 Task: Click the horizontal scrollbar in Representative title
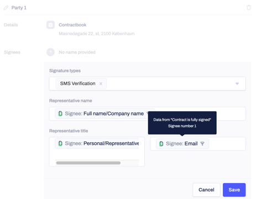(x=88, y=163)
